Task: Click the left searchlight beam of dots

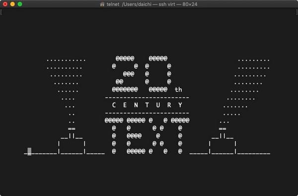Action: point(66,91)
